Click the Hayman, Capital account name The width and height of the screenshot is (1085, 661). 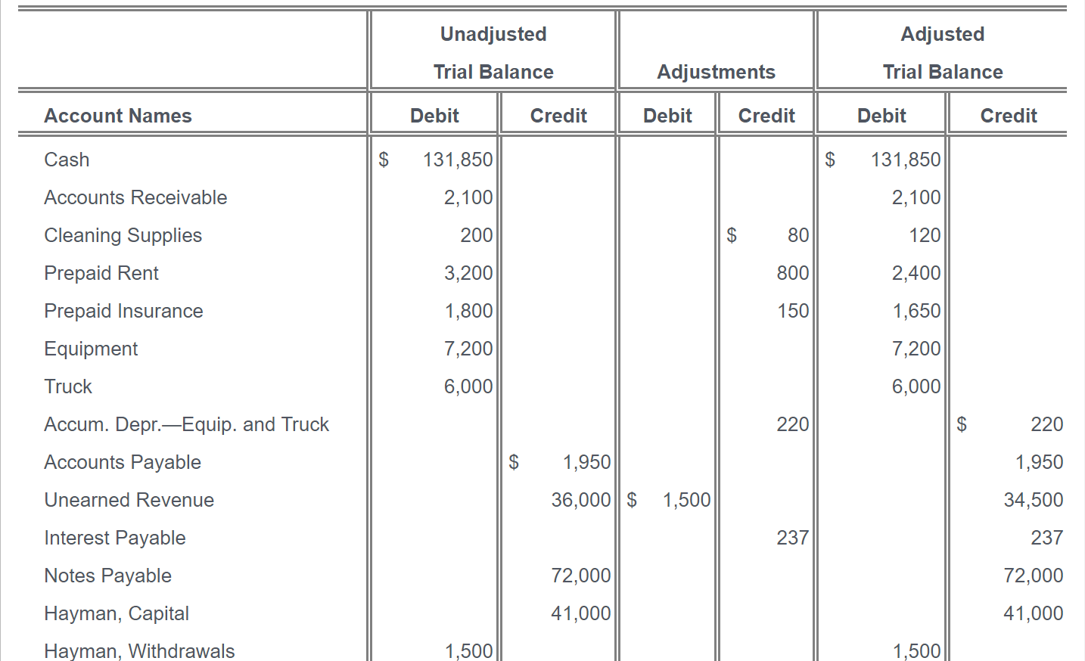(117, 613)
